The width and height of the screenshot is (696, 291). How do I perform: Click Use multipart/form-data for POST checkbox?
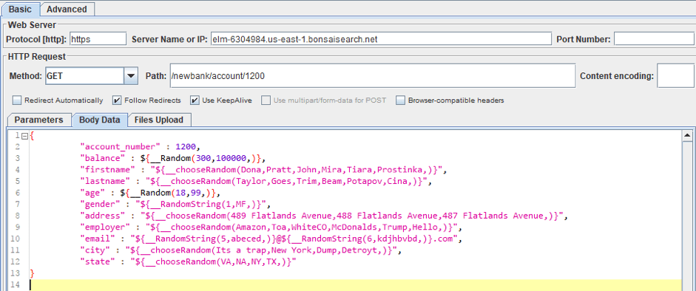tap(266, 100)
